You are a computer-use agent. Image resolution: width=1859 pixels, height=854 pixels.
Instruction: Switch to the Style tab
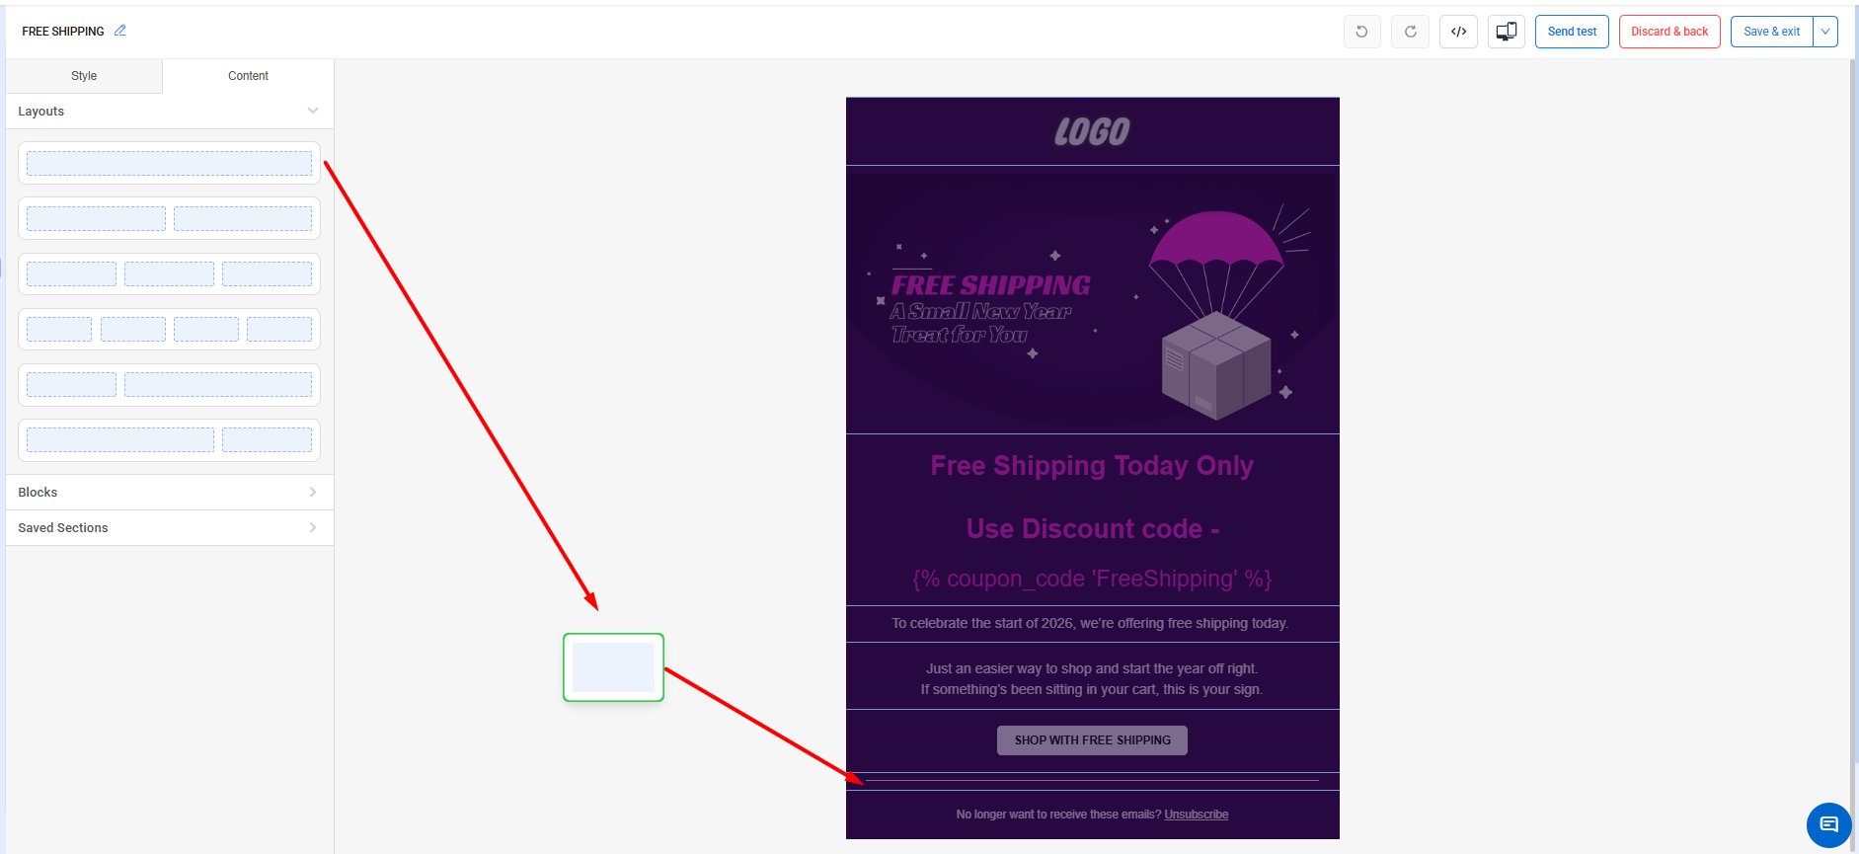pyautogui.click(x=84, y=76)
